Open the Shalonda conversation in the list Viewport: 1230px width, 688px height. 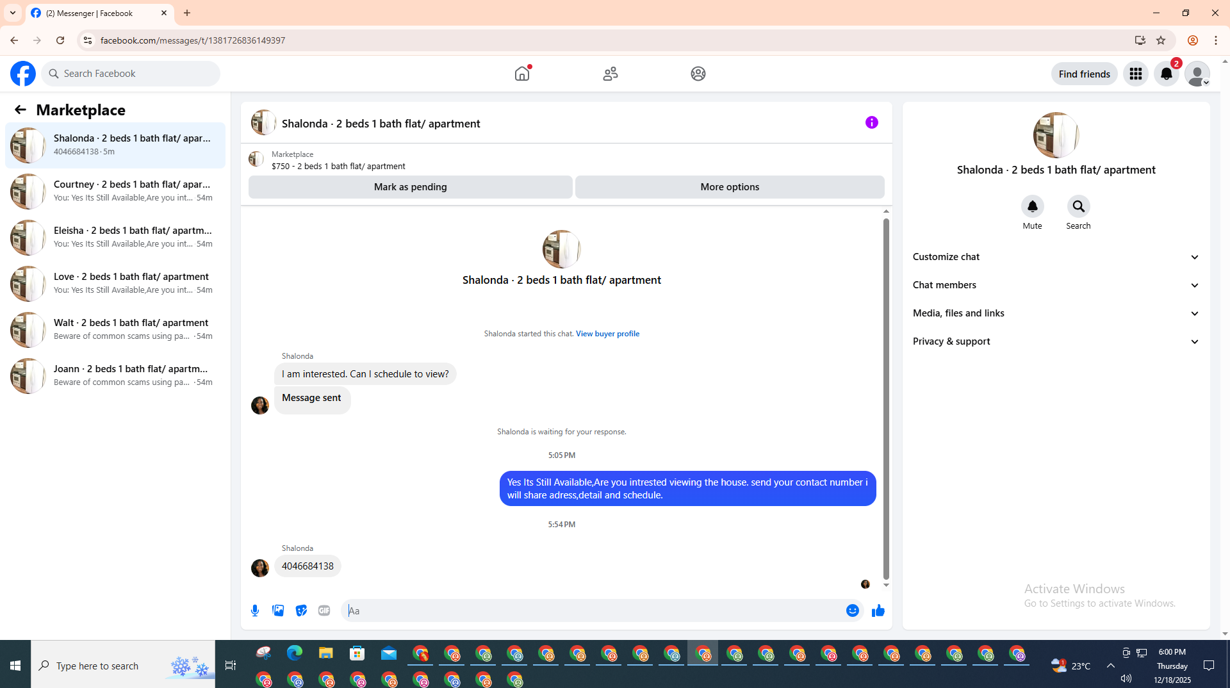[115, 145]
